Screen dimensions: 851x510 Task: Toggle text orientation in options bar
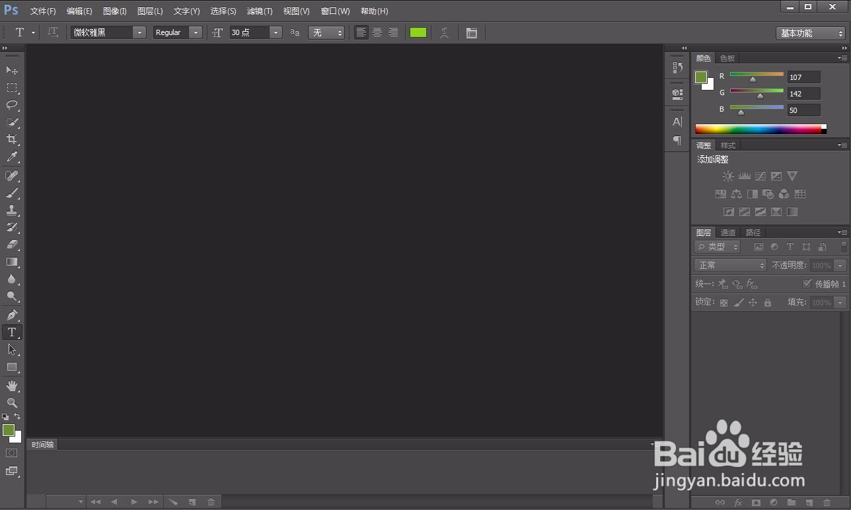point(53,32)
